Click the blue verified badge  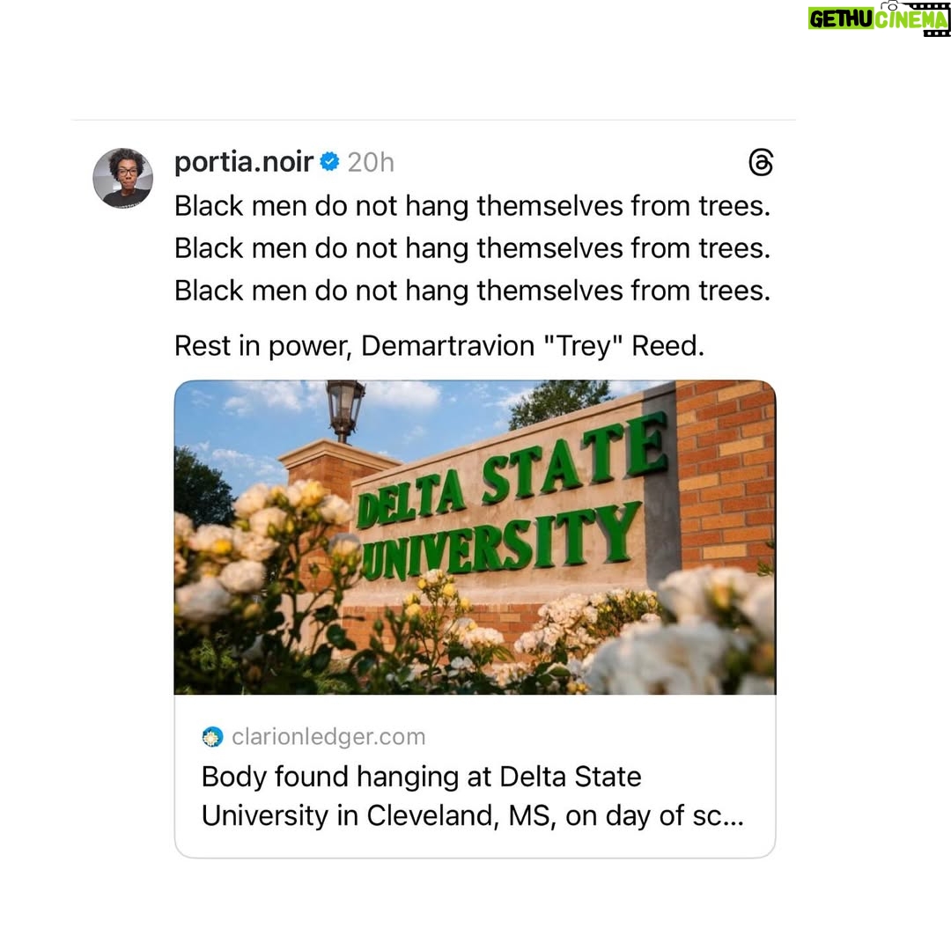coord(329,162)
